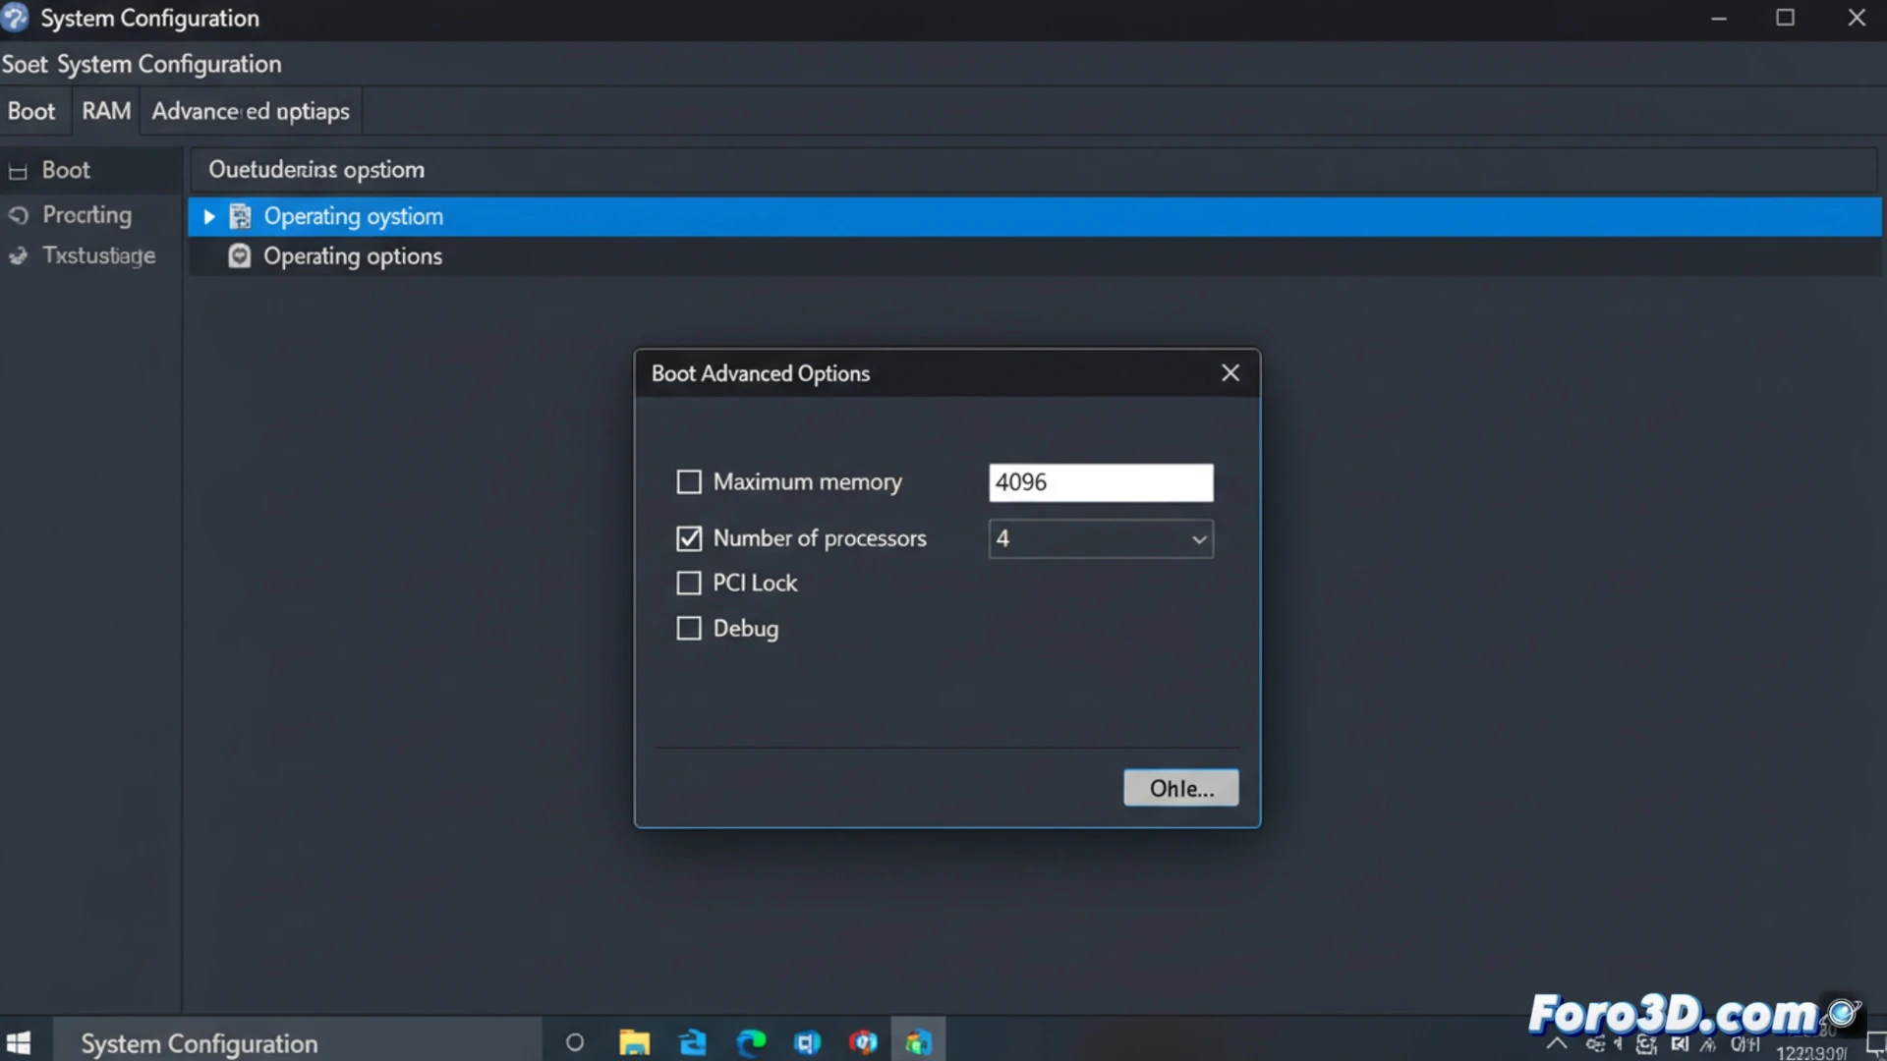Click the System Configuration title bar icon
The height and width of the screenshot is (1061, 1887).
15,18
